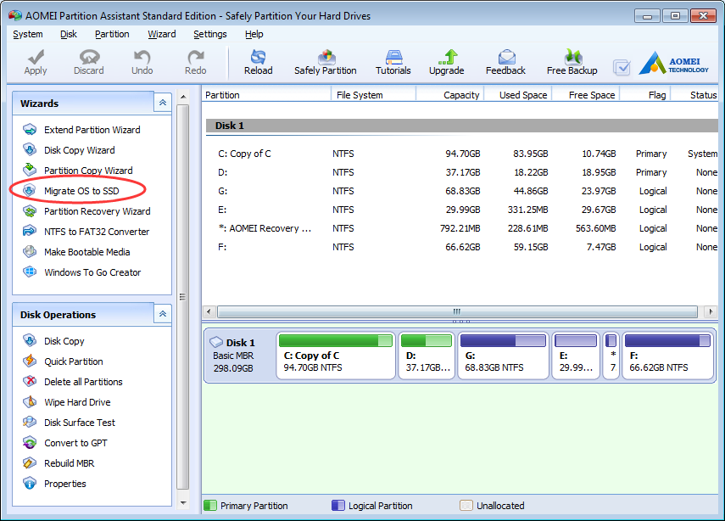Viewport: 725px width, 521px height.
Task: Open disk Properties
Action: coord(54,484)
